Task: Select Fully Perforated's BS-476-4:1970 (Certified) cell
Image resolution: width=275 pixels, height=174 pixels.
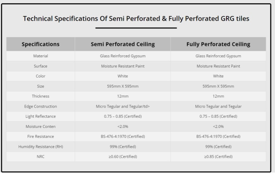Action: click(x=218, y=137)
